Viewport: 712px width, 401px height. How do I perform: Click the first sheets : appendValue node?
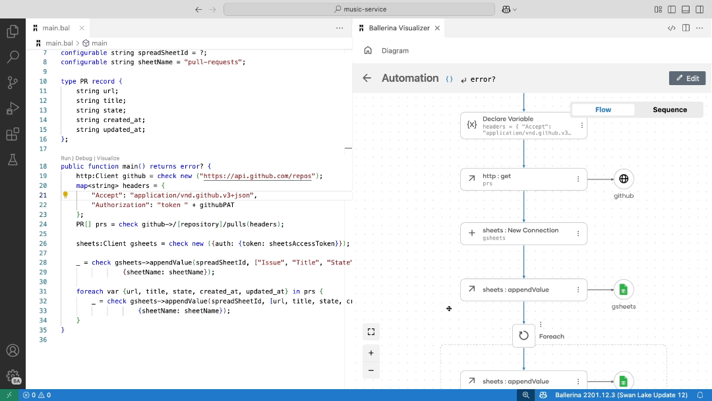(x=523, y=290)
